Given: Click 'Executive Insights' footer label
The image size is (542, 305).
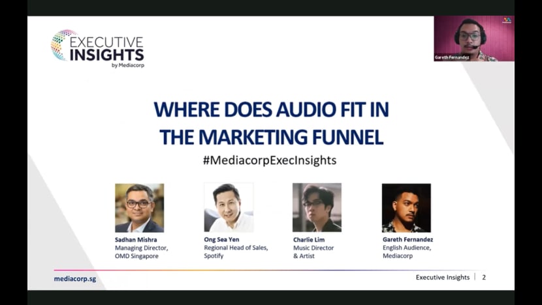Looking at the screenshot, I should [x=443, y=278].
